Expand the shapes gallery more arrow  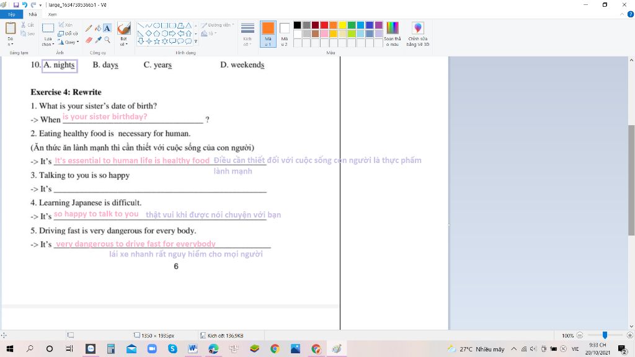(195, 42)
